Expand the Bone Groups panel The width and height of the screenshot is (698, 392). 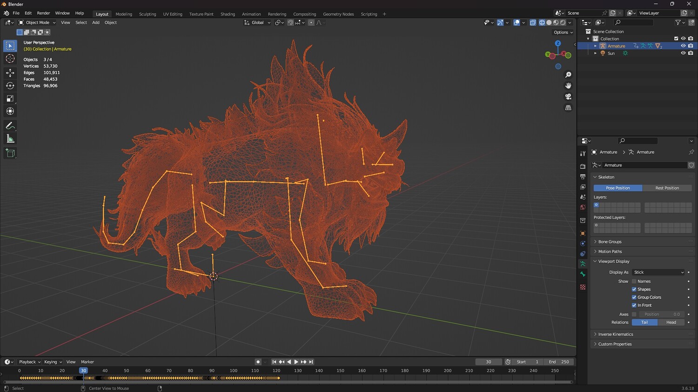pos(642,242)
